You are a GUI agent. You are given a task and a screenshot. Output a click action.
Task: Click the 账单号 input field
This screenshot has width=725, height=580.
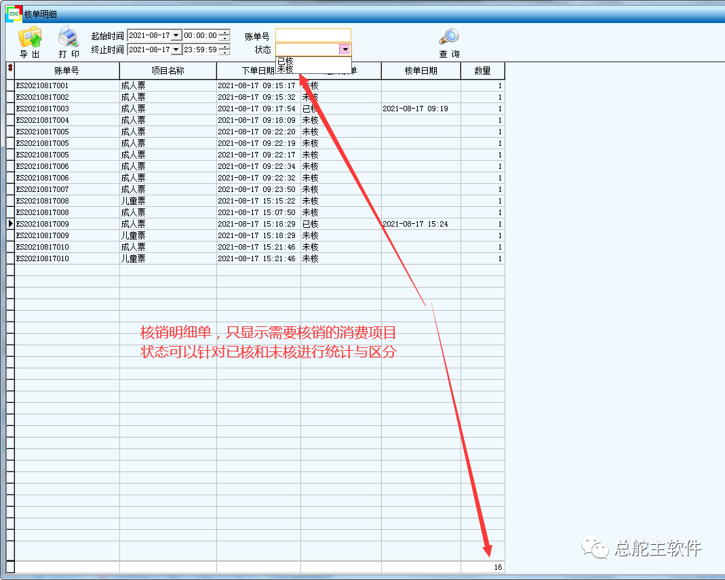pos(313,35)
